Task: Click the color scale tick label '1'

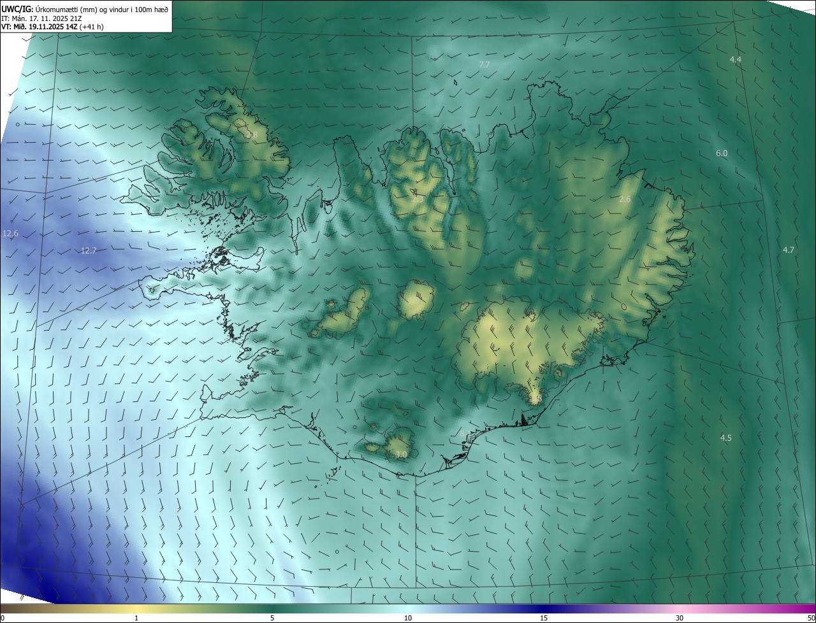Action: 136,618
